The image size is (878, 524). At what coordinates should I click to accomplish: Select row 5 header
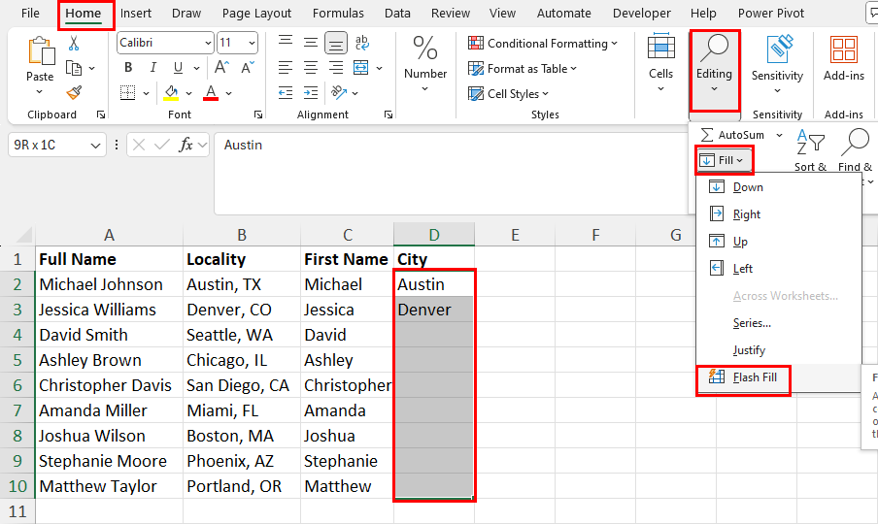17,360
